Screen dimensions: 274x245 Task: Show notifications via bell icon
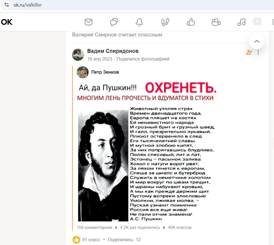point(139,22)
